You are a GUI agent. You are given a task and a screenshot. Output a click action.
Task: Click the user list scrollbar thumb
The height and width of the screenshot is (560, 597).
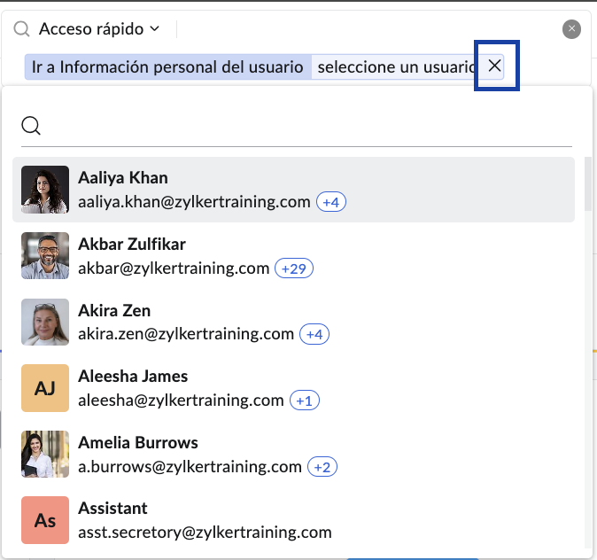588,183
